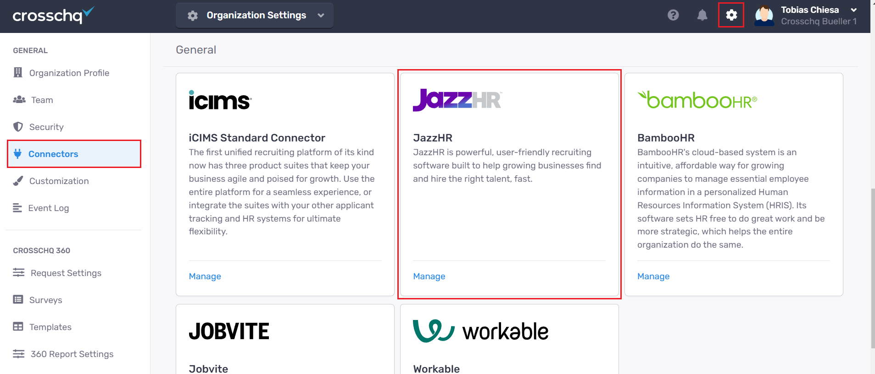Viewport: 875px width, 374px height.
Task: Click the gear icon in Organization Settings
Action: click(193, 16)
